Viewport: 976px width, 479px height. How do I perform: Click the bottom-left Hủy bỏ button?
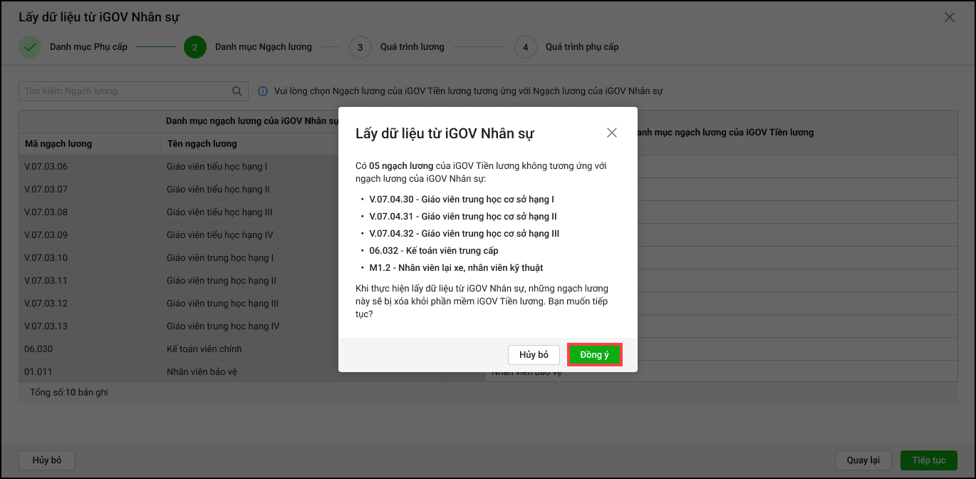tap(47, 460)
